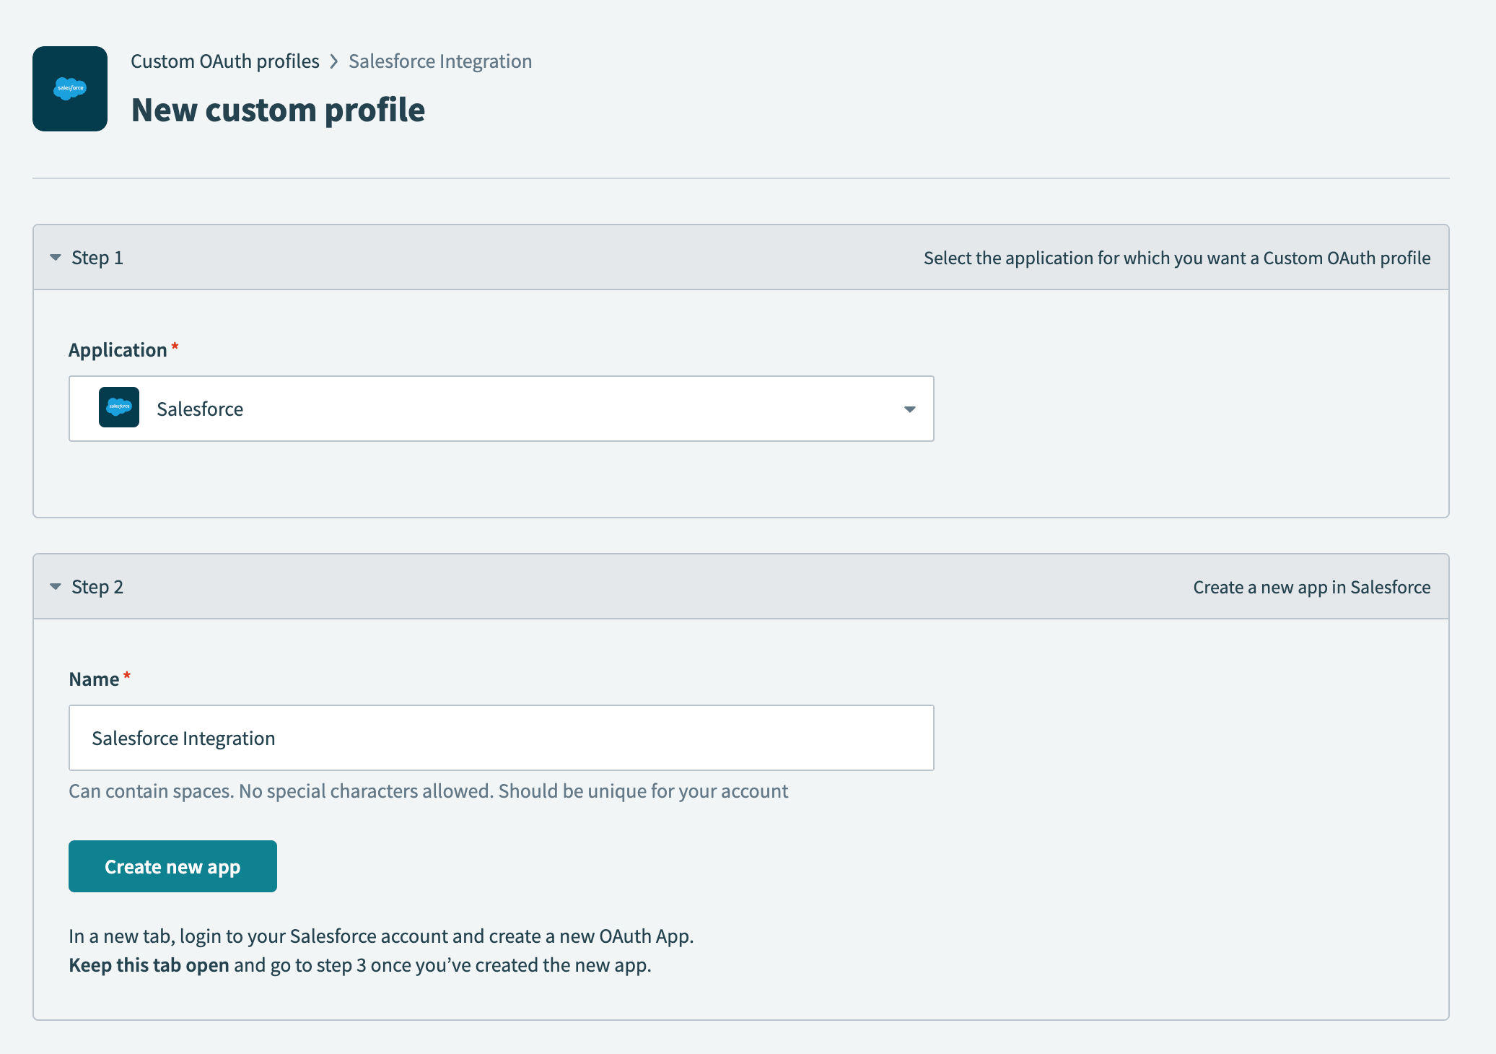The height and width of the screenshot is (1054, 1496).
Task: Open the Application dropdown menu
Action: point(501,408)
